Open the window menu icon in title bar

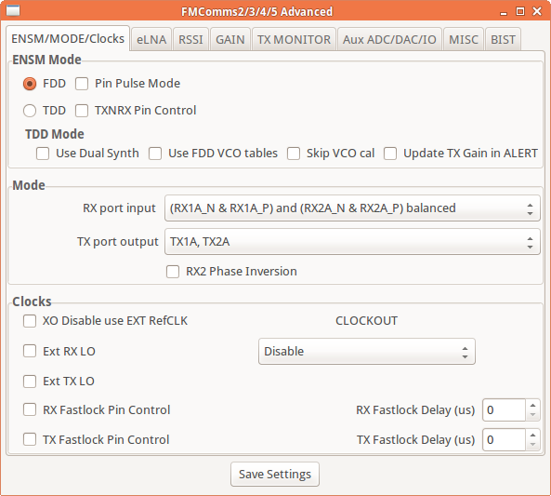13,11
